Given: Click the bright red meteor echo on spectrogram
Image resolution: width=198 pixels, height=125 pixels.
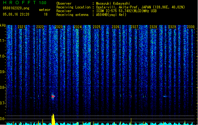Looking at the screenshot, I should (x=53, y=96).
